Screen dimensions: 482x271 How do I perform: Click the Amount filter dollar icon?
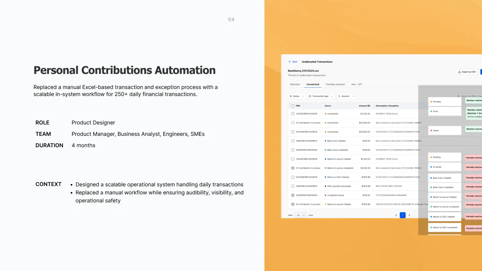pos(339,96)
